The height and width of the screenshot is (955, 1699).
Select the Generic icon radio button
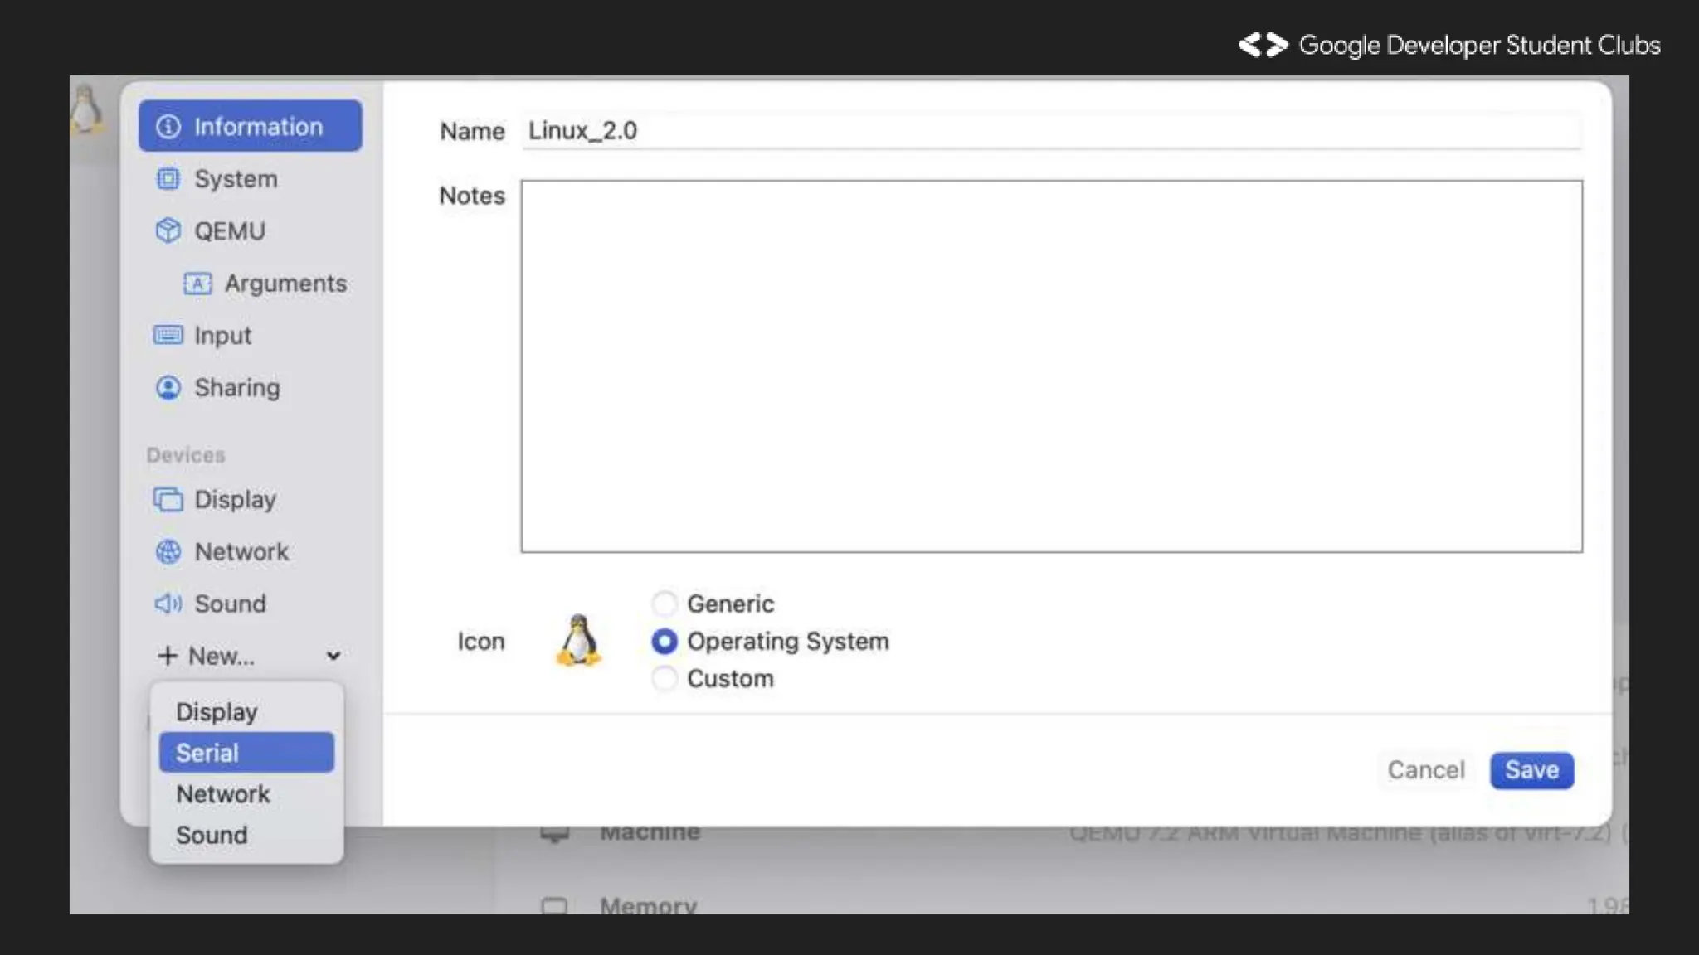coord(665,604)
